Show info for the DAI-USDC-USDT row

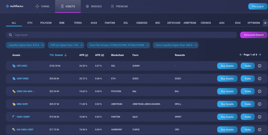click(259, 130)
